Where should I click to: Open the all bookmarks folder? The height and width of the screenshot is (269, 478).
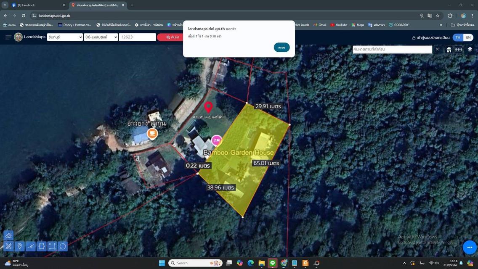(462, 25)
